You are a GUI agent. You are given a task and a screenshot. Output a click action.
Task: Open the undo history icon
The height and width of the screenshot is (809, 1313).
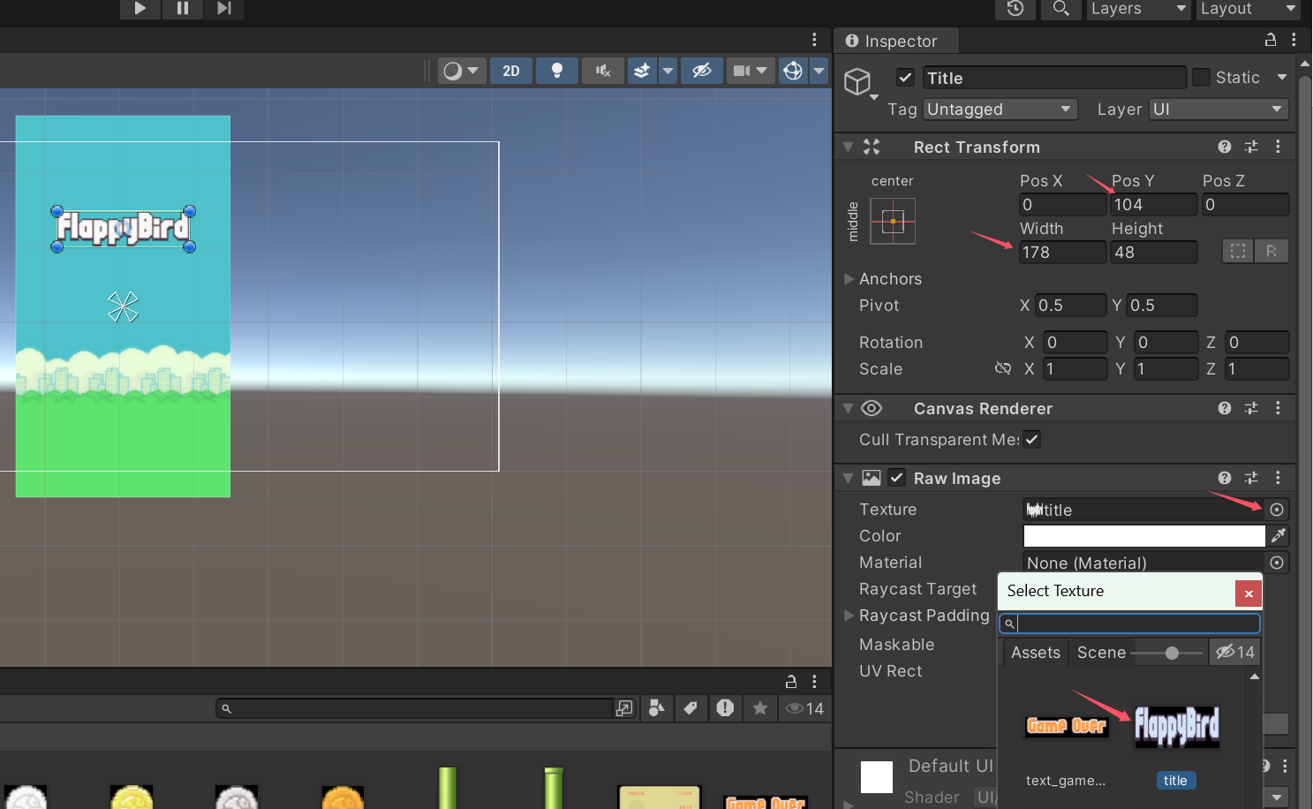point(1015,9)
